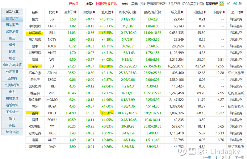Show 40 rows per page
This screenshot has height=159, width=247.
click(x=228, y=4)
